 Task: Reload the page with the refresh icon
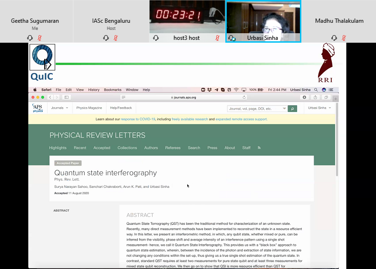coord(244,97)
